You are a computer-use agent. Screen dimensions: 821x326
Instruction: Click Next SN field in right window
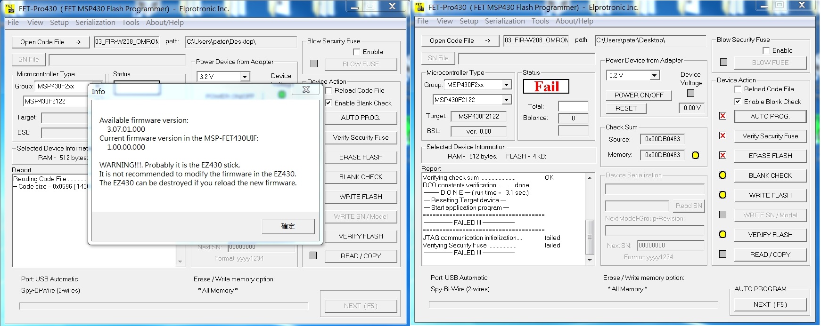pyautogui.click(x=671, y=246)
